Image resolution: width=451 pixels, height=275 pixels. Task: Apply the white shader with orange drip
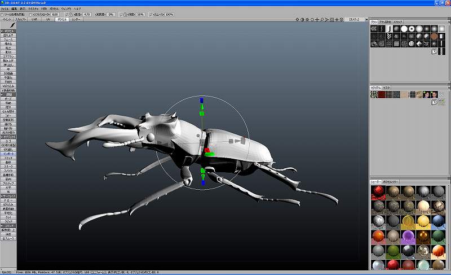click(x=438, y=251)
